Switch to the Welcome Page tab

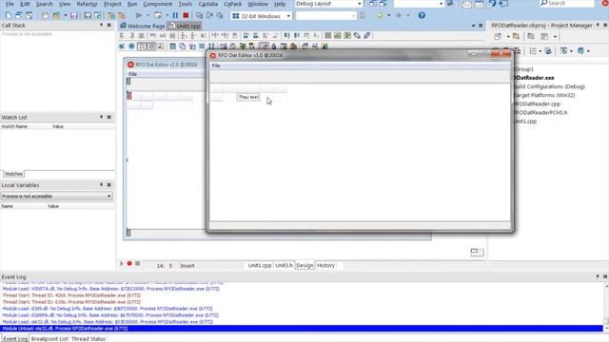[143, 26]
